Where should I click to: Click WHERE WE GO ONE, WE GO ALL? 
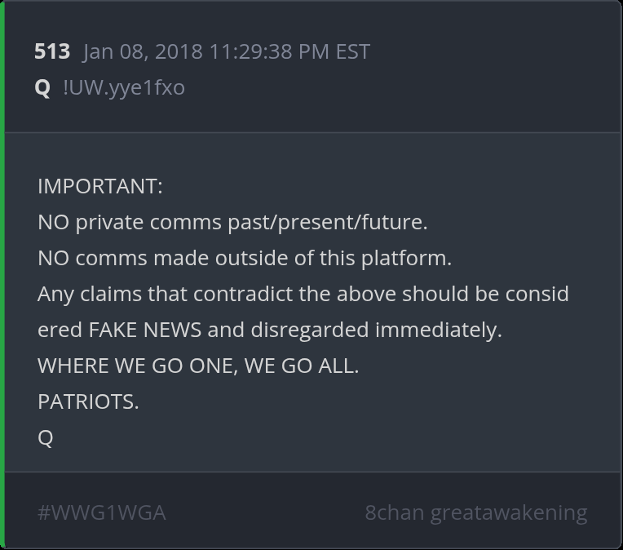click(x=198, y=366)
